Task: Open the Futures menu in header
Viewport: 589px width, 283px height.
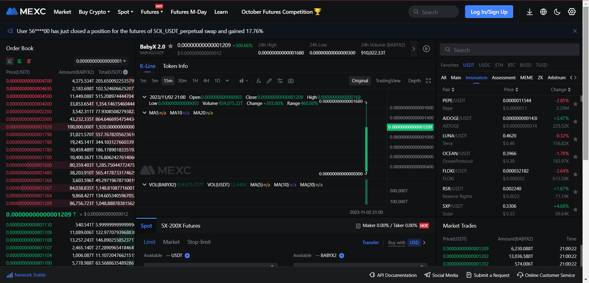Action: (x=152, y=12)
